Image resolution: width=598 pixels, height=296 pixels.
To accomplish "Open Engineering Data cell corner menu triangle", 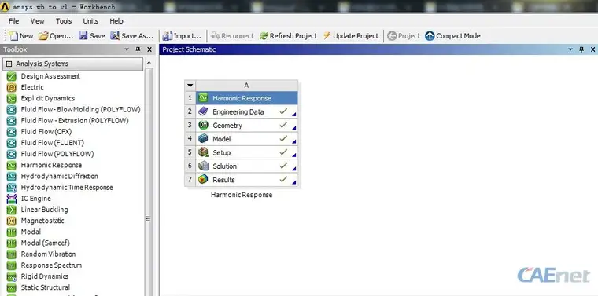I will (x=294, y=114).
